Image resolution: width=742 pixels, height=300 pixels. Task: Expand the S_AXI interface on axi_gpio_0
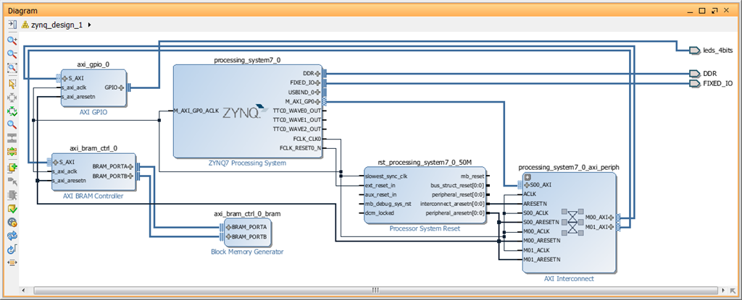pyautogui.click(x=64, y=78)
